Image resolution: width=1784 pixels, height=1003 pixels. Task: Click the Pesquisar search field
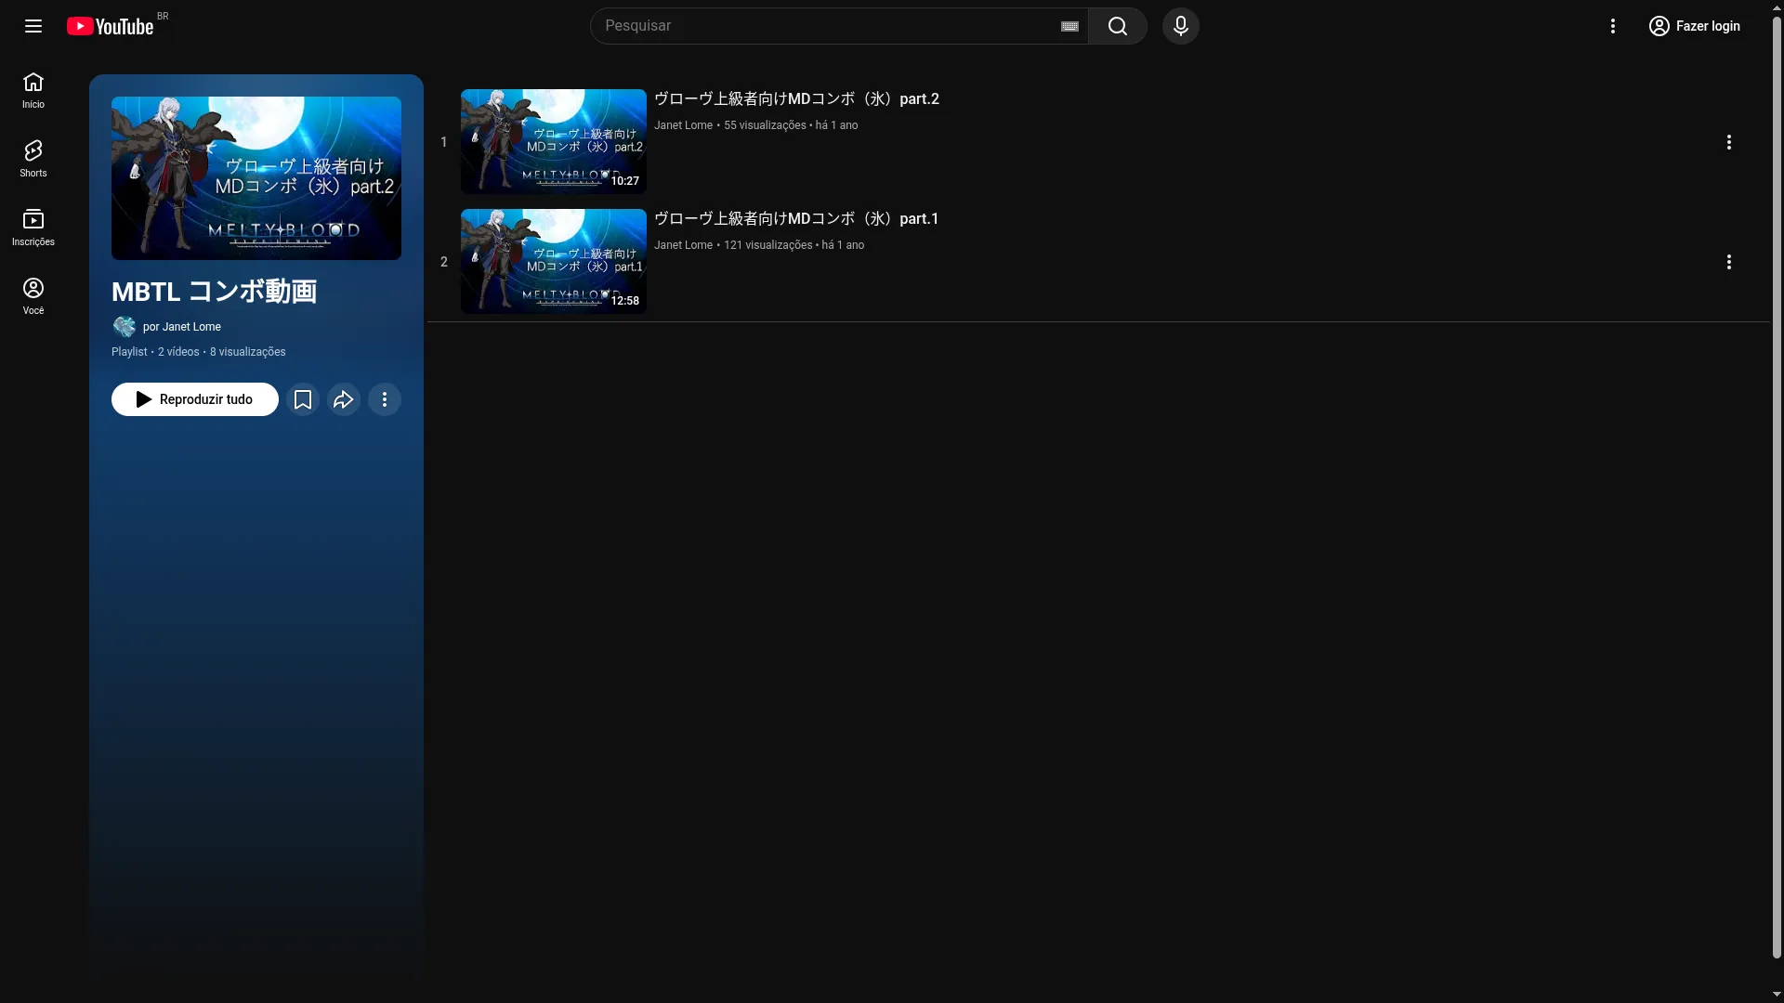click(x=827, y=26)
